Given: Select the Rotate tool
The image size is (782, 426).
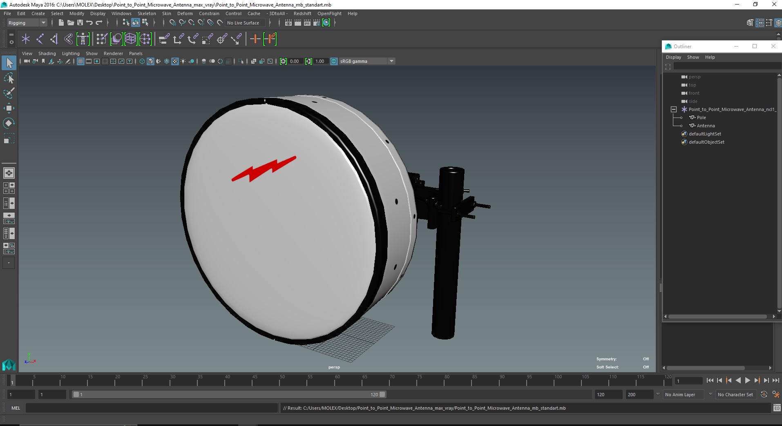Looking at the screenshot, I should pyautogui.click(x=9, y=123).
